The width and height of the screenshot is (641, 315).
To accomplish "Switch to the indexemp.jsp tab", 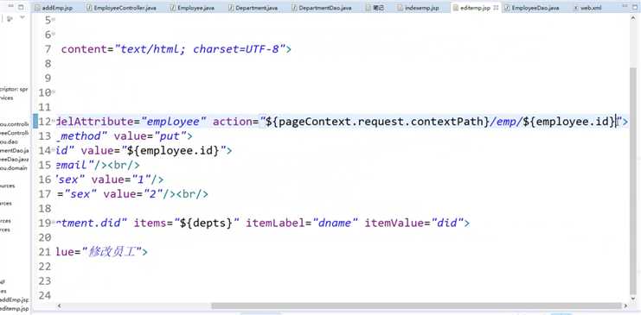I will (x=418, y=8).
